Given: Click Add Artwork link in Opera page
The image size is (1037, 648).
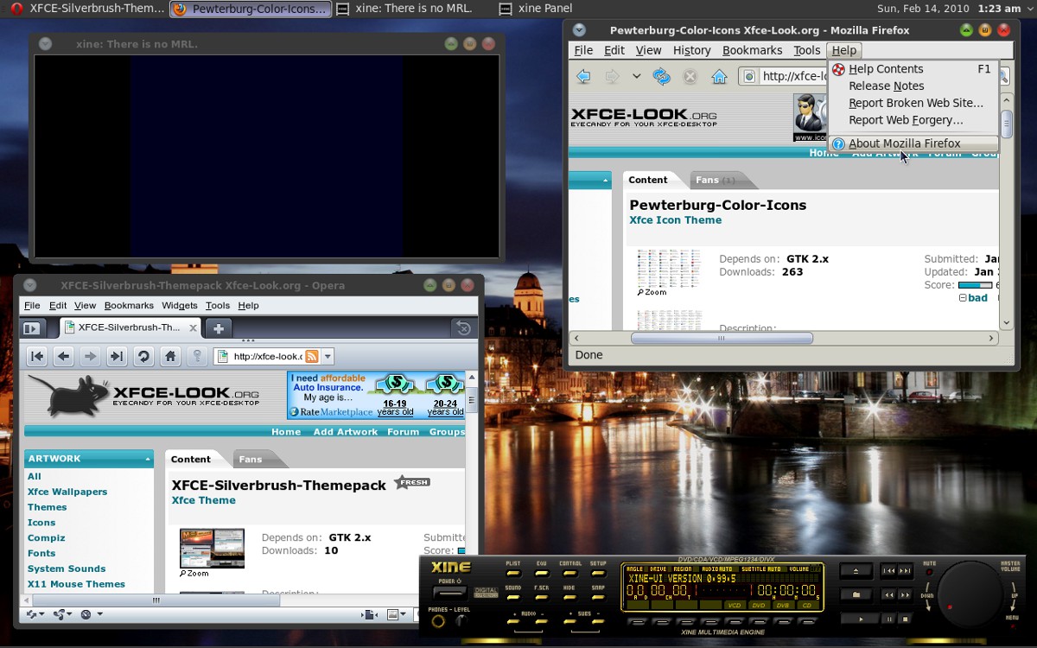Looking at the screenshot, I should [346, 432].
